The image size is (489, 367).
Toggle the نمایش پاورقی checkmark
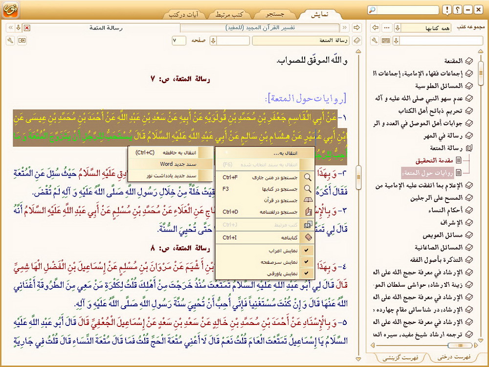click(x=307, y=274)
